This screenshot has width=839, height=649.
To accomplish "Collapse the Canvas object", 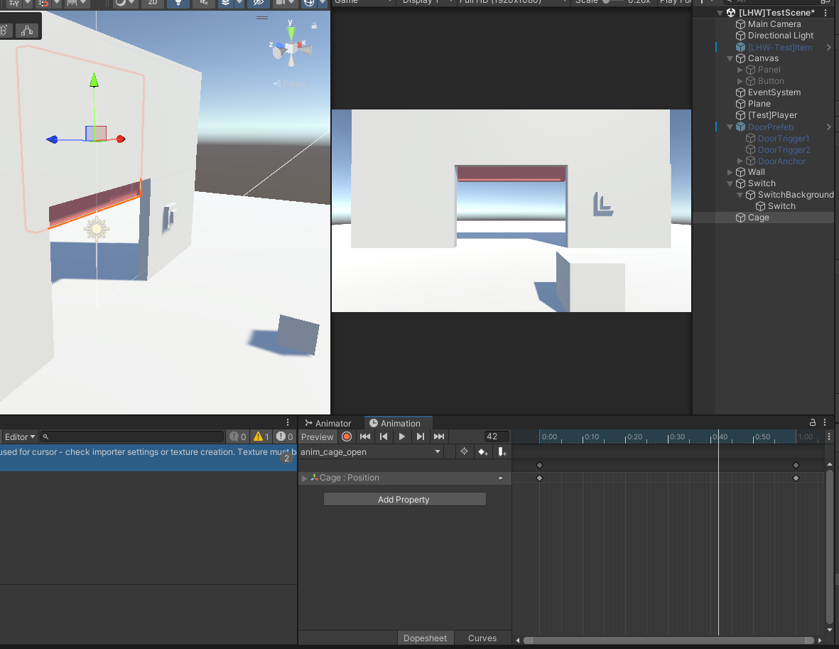I will 730,58.
